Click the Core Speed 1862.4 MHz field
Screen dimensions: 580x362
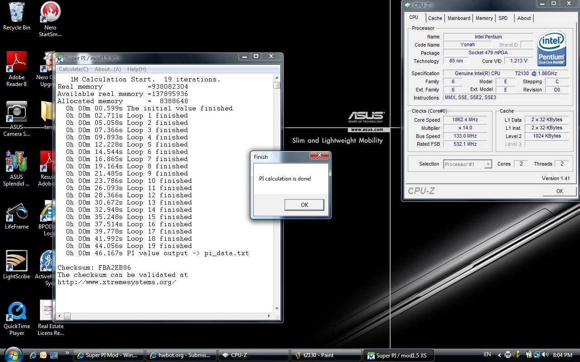point(465,120)
